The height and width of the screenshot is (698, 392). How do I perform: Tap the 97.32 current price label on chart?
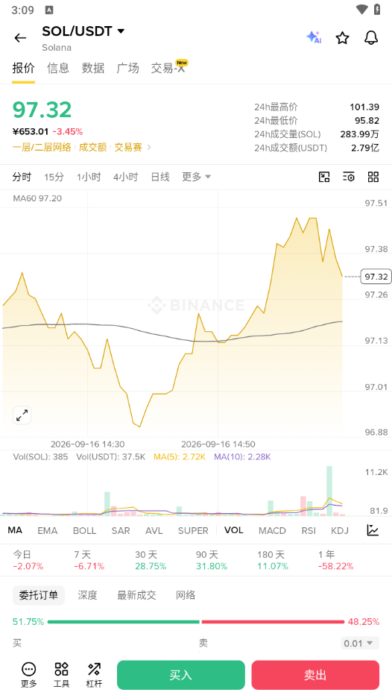376,277
